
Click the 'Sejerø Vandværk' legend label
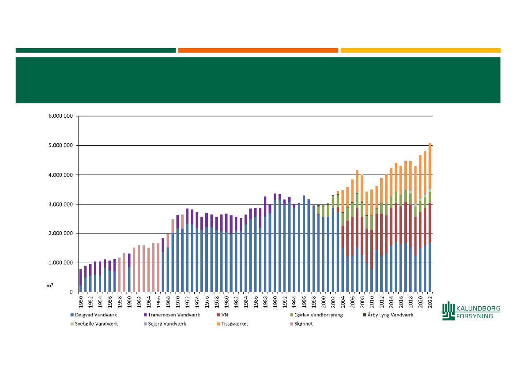(x=167, y=324)
